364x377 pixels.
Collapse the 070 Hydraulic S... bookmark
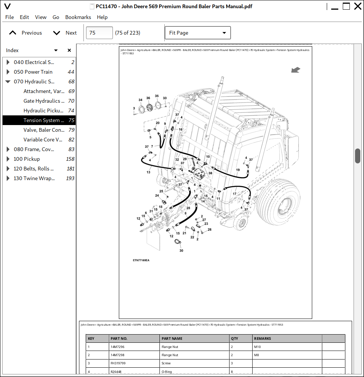pyautogui.click(x=8, y=82)
